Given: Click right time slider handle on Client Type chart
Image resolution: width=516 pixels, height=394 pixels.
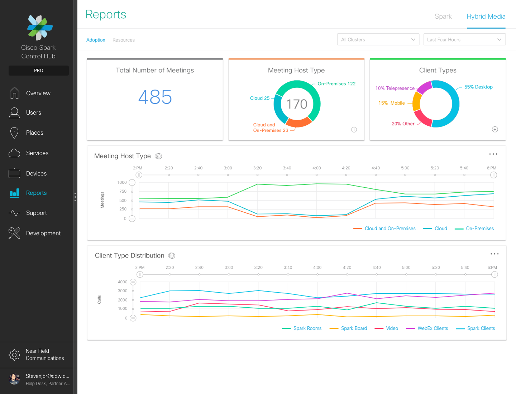Looking at the screenshot, I should [x=494, y=275].
